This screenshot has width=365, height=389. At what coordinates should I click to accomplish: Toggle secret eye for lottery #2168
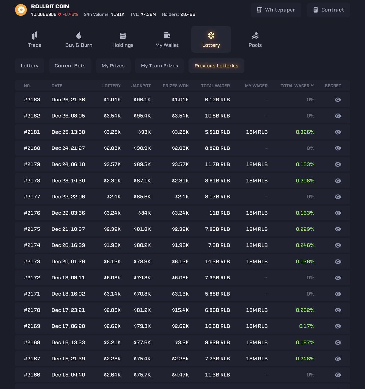[x=338, y=343]
